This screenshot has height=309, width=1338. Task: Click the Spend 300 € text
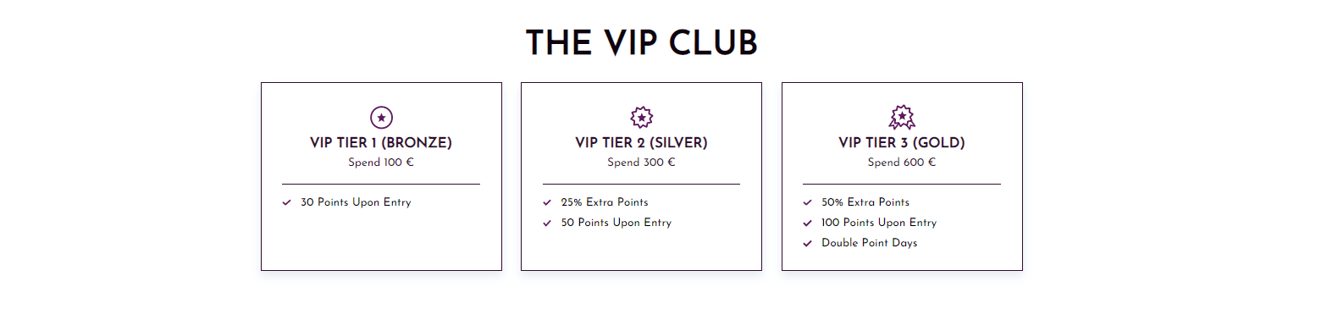click(x=641, y=163)
